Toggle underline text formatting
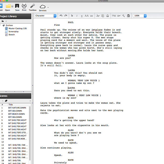The image size is (164, 164). pyautogui.click(x=82, y=16)
